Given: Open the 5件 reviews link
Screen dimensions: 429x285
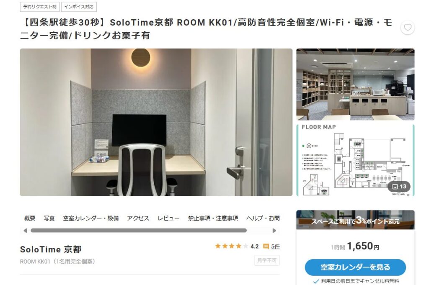Looking at the screenshot, I should [275, 246].
